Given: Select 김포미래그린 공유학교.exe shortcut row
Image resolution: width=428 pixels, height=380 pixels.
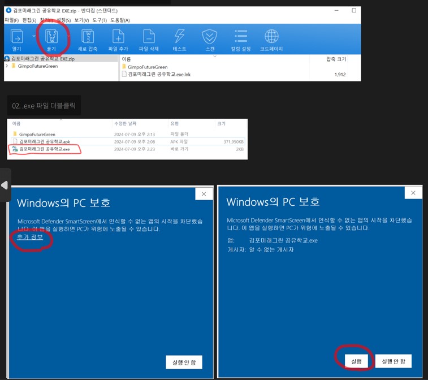Looking at the screenshot, I should (127, 149).
